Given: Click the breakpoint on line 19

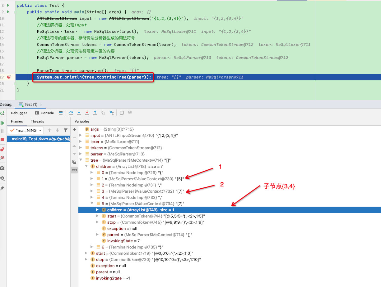Looking at the screenshot, I should coord(8,77).
